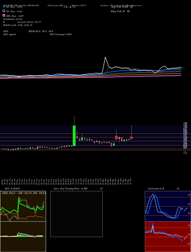Click the blue Stochastics chart panel
The image size is (191, 252).
168,206
